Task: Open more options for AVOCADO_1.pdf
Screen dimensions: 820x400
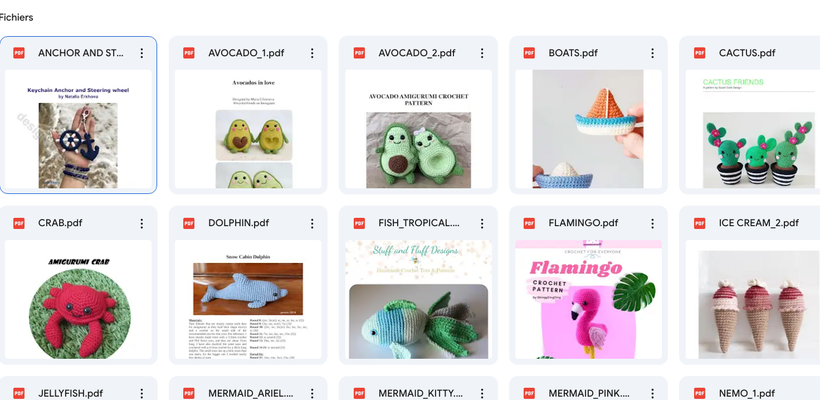Action: 312,53
